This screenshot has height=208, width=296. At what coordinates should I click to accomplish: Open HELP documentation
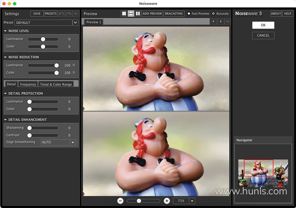288,14
